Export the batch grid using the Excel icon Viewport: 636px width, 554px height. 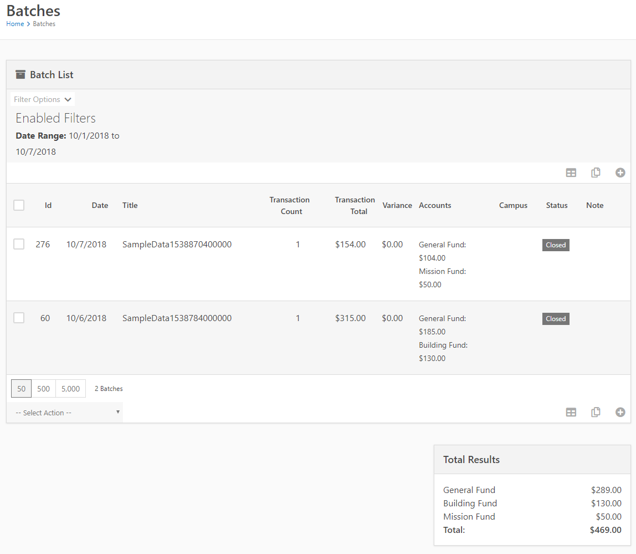(x=571, y=172)
